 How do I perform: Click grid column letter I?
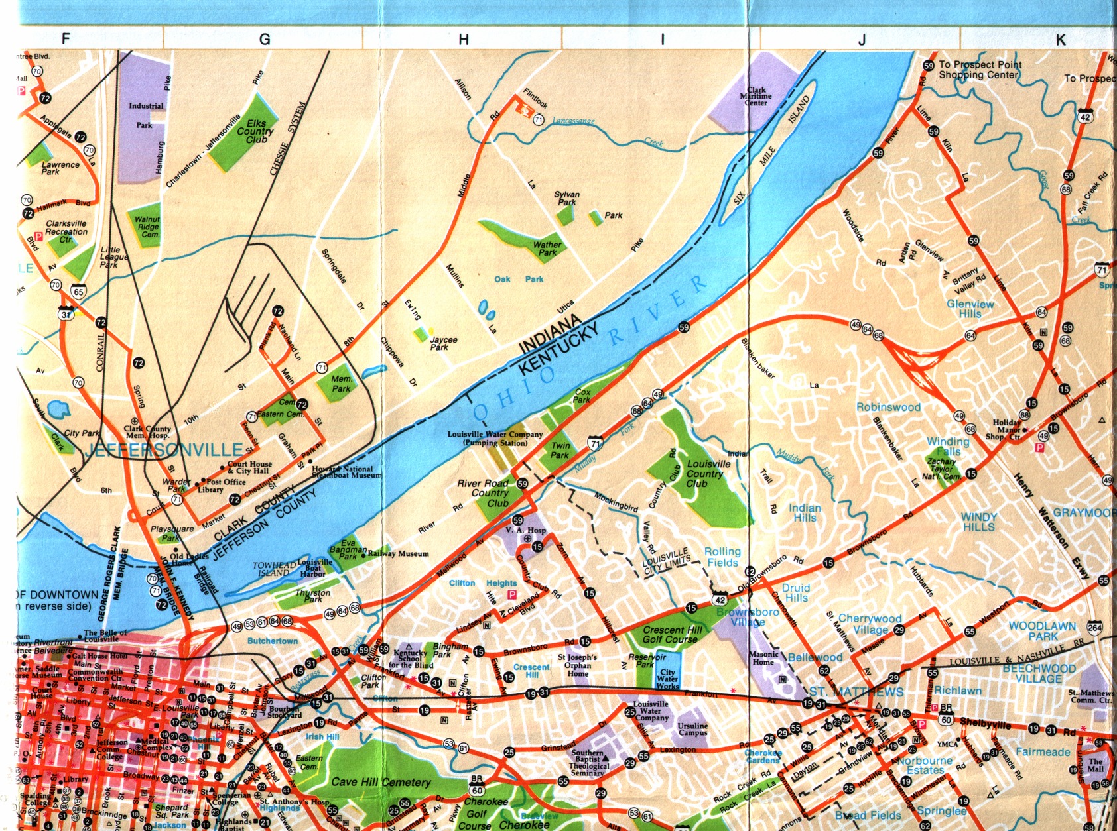coord(662,39)
